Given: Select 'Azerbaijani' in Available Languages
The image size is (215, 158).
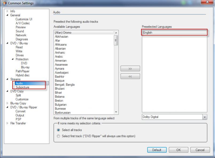Looking at the screenshot, I should pos(84,72).
